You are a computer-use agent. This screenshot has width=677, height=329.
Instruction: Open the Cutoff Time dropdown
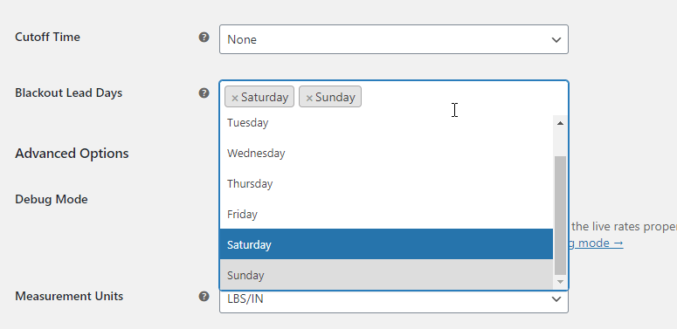click(x=394, y=39)
